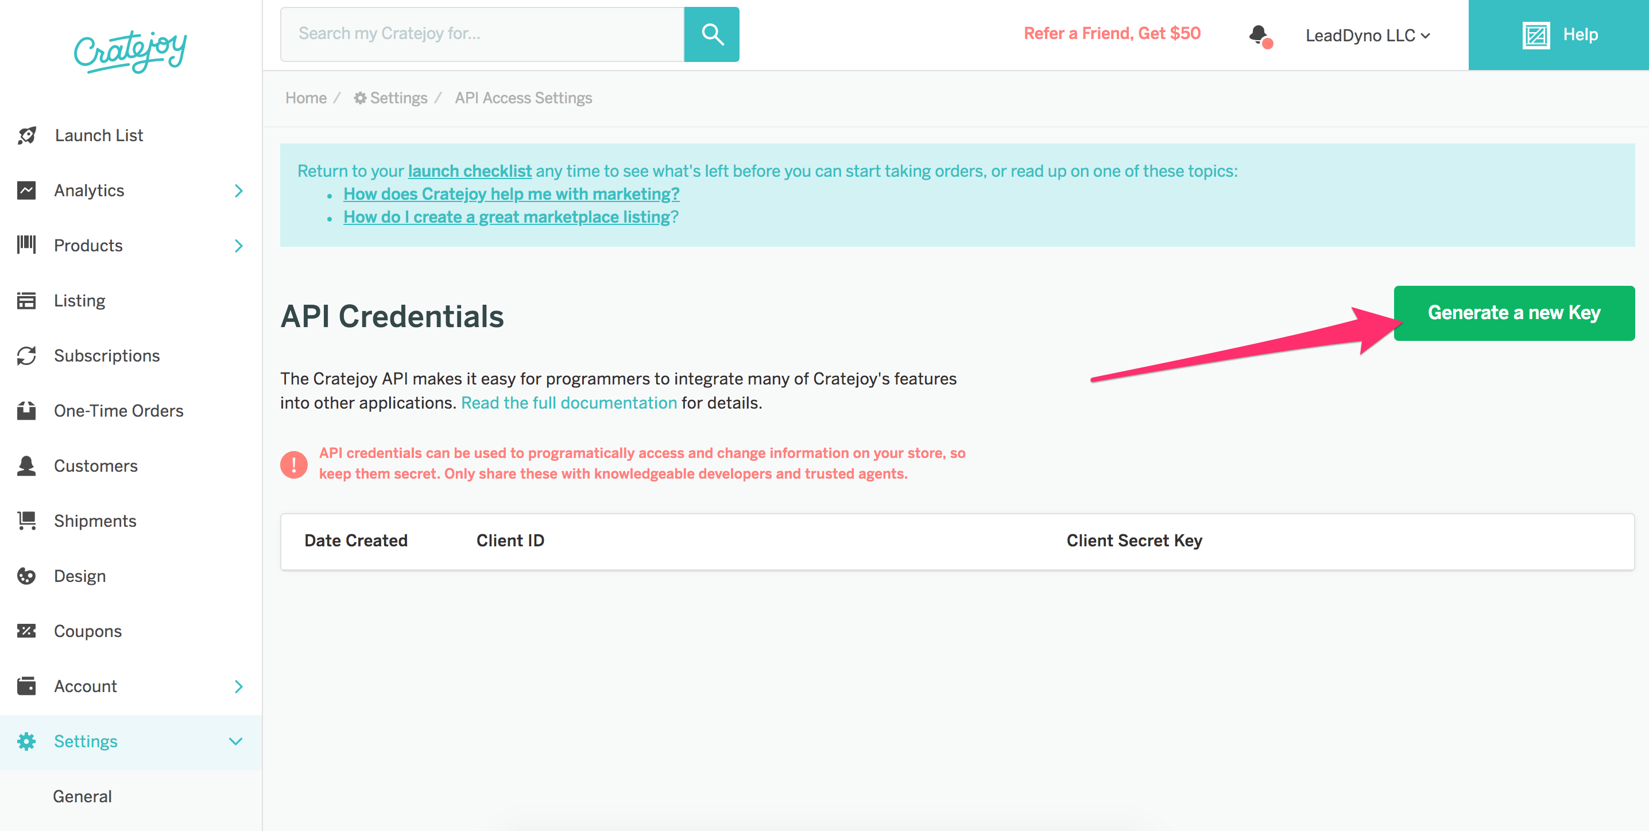The width and height of the screenshot is (1649, 831).
Task: Click the Design palette icon
Action: (26, 576)
